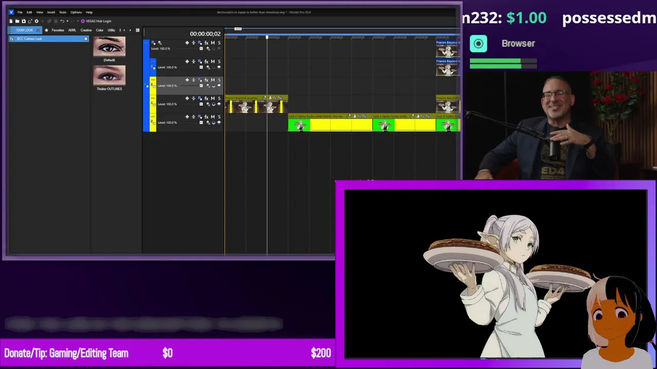Click the New project icon in toolbar
Viewport: 657px width, 369px height.
pos(11,21)
